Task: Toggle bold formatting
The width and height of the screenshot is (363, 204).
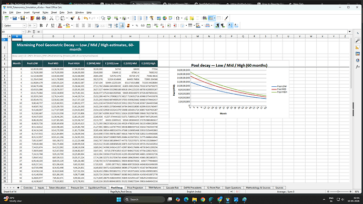Action: click(41, 25)
